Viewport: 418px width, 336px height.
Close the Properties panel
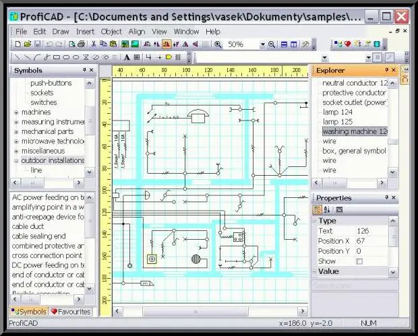(394, 197)
